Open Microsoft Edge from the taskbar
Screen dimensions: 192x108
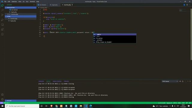coord(91,106)
